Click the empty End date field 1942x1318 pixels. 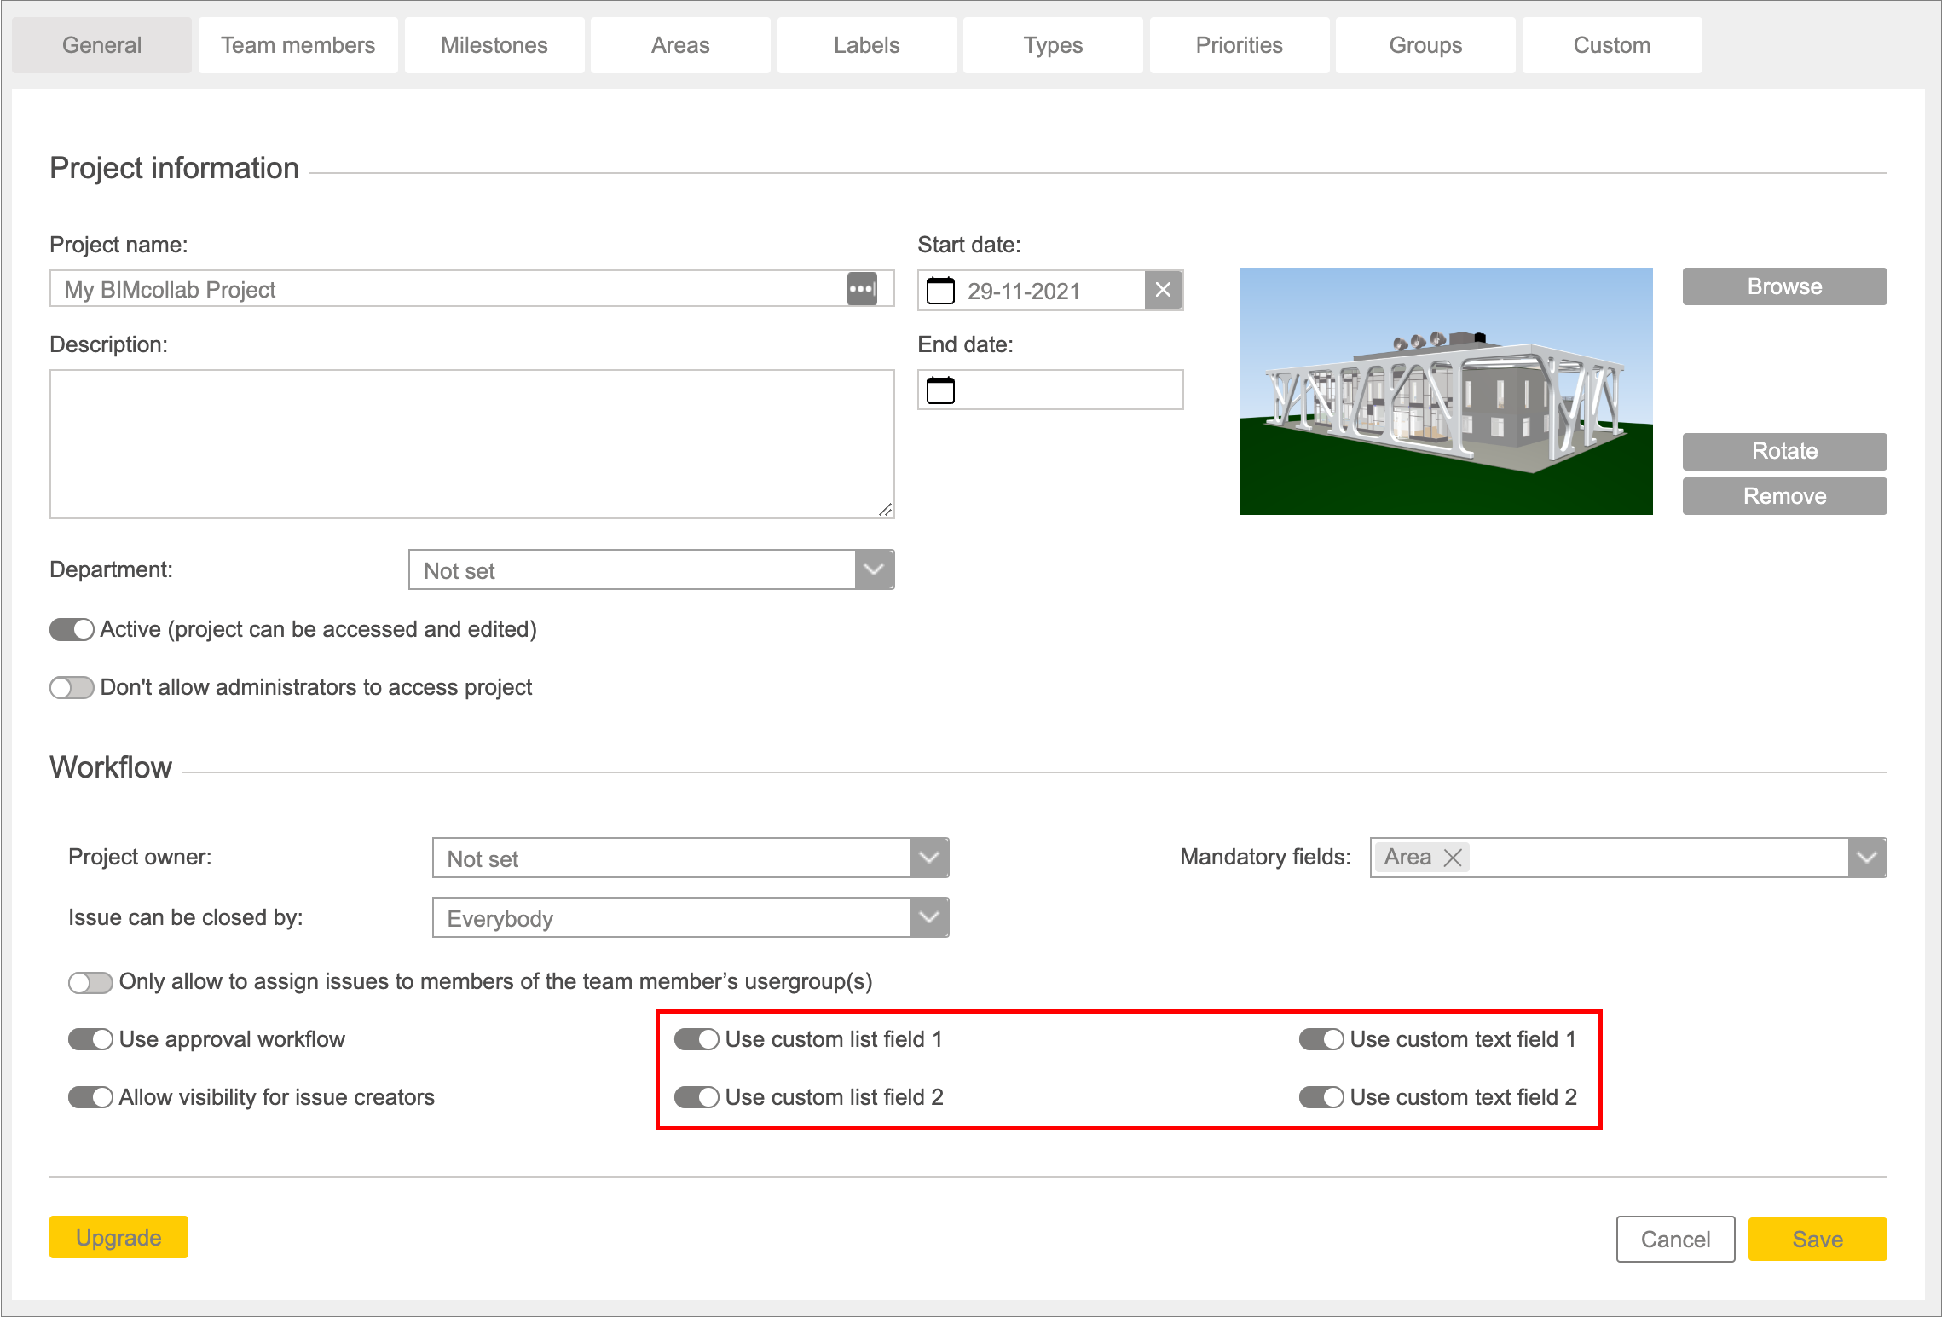1050,390
